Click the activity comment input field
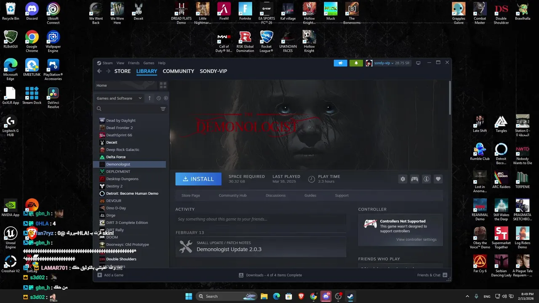This screenshot has height=303, width=539. tap(261, 219)
